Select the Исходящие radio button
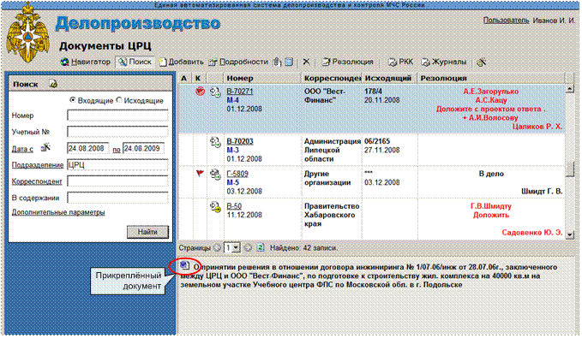The width and height of the screenshot is (582, 338). tap(119, 100)
